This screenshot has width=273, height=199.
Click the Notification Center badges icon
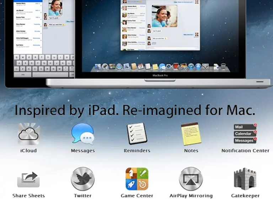click(x=245, y=133)
